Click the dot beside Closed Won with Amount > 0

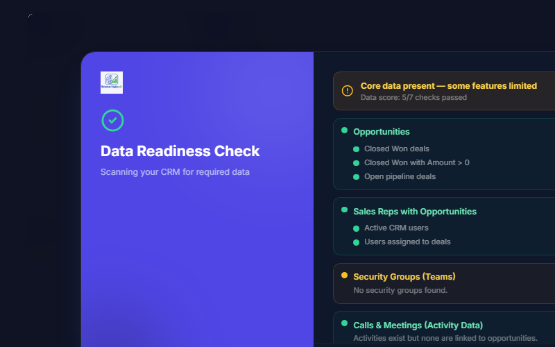(357, 163)
